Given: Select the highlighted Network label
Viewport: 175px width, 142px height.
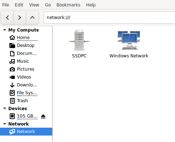Looking at the screenshot, I should pos(26,132).
